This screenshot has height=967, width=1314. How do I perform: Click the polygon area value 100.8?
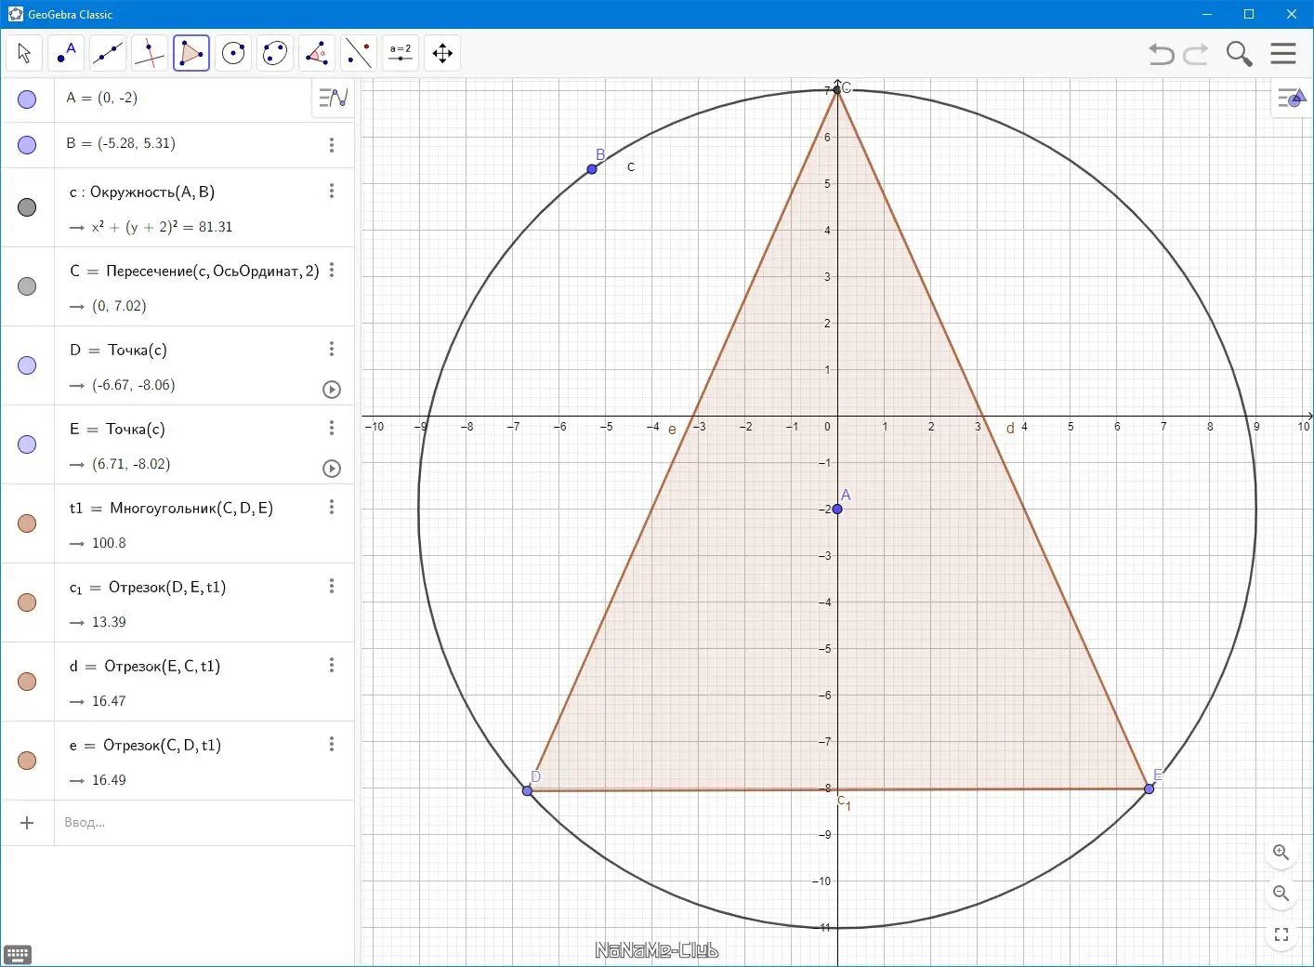[x=109, y=543]
